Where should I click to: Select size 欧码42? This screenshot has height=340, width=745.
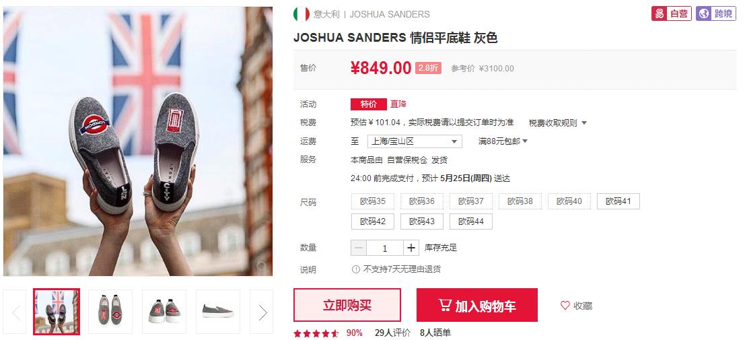point(373,222)
